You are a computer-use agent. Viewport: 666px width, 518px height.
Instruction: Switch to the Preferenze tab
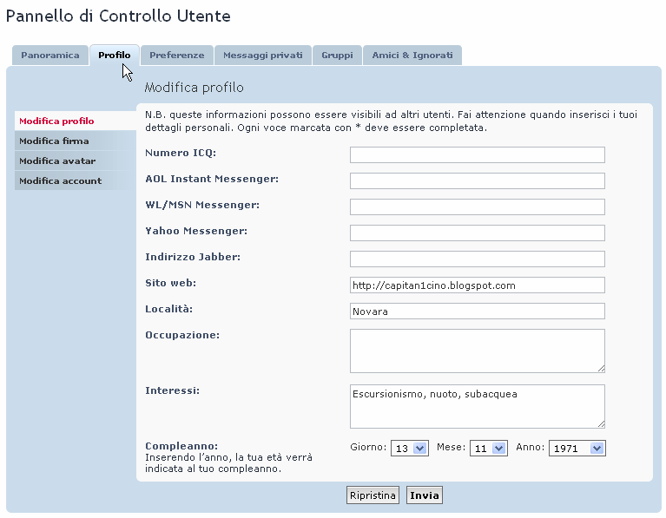point(176,56)
